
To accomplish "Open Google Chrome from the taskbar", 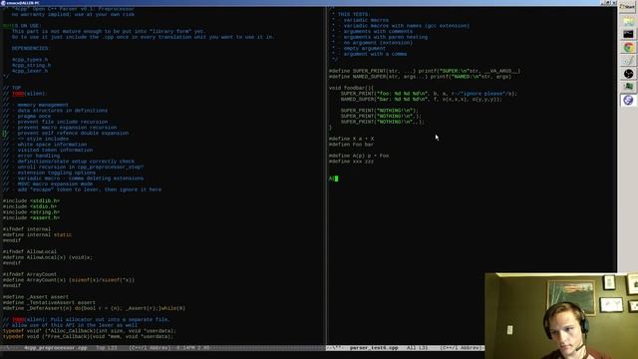I will 628,47.
